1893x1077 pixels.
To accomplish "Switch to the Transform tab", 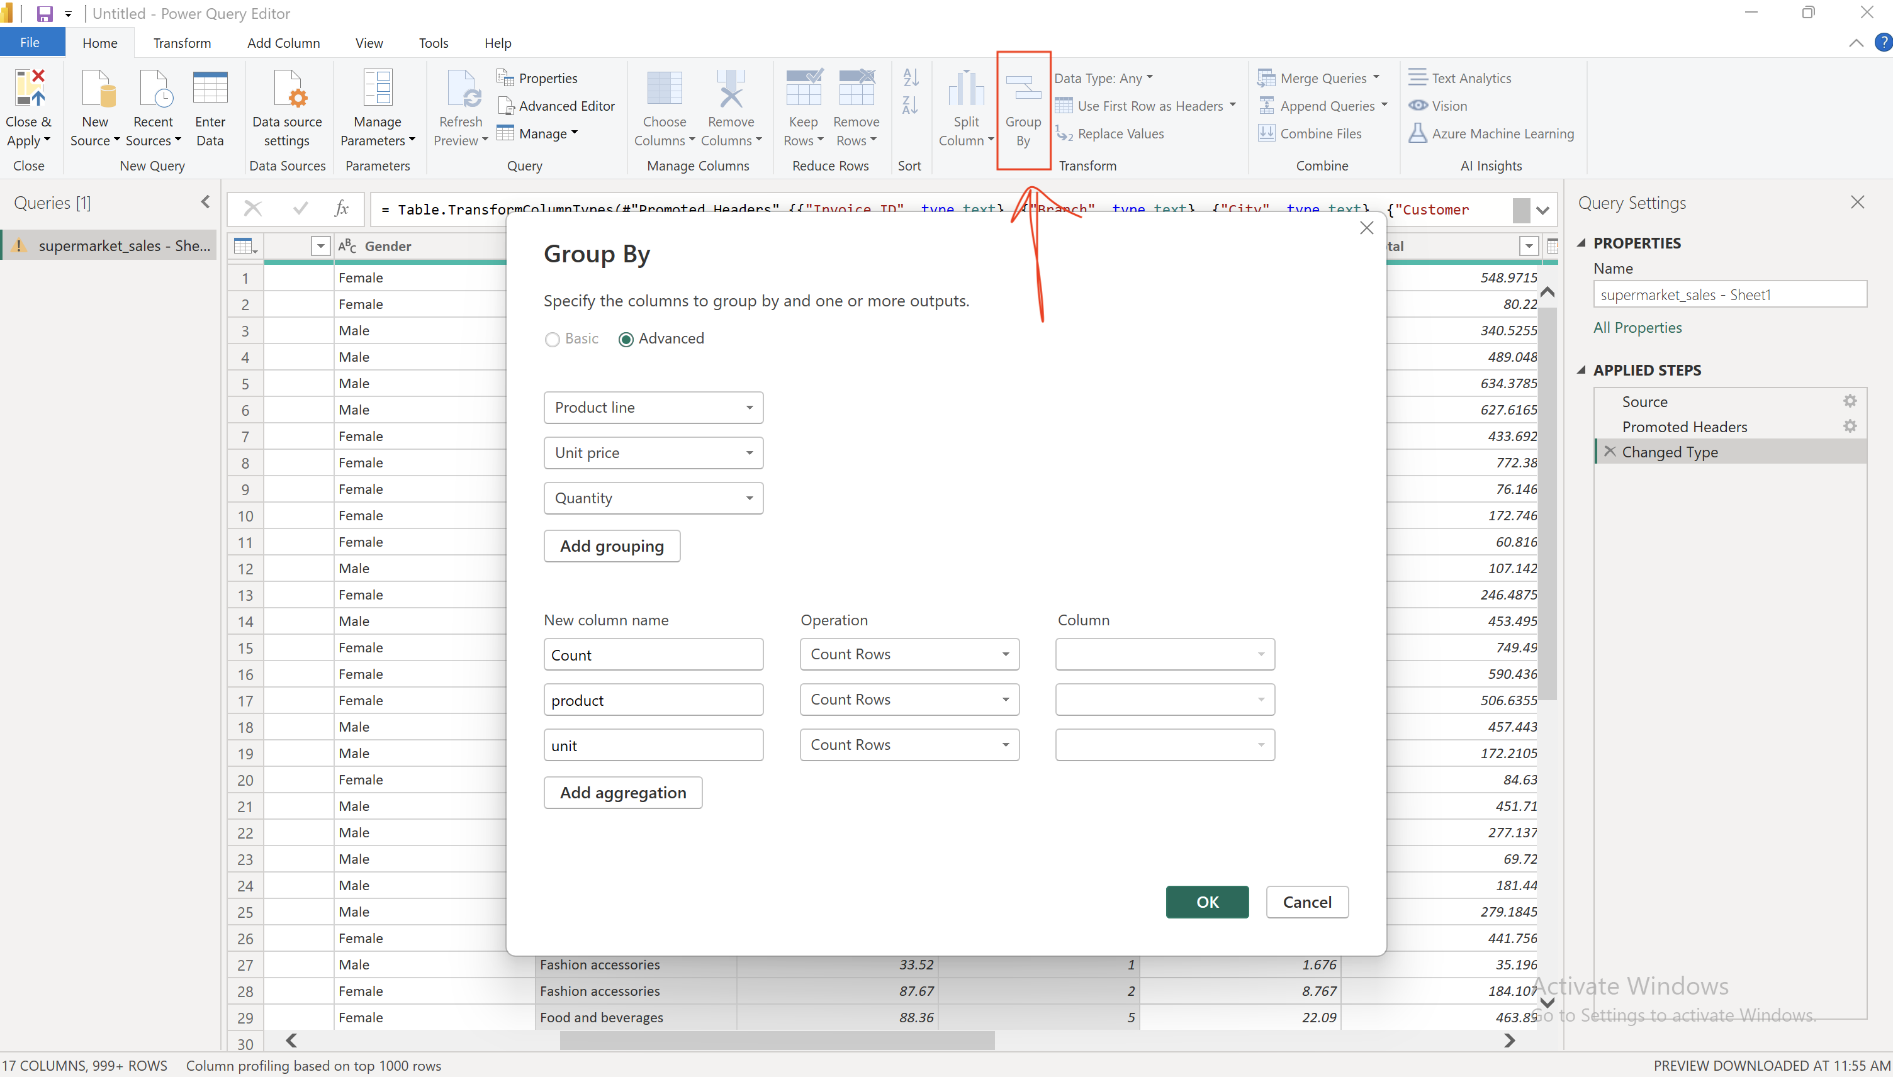I will (x=182, y=43).
